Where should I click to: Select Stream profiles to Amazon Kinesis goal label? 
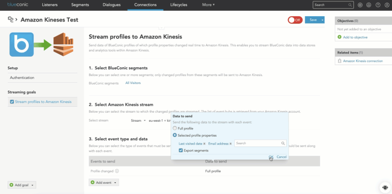coord(43,102)
